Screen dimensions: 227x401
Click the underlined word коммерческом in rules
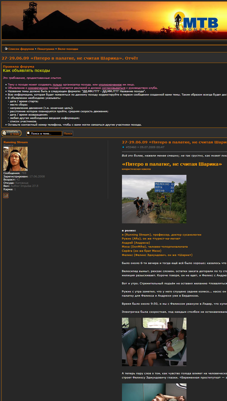point(38,88)
